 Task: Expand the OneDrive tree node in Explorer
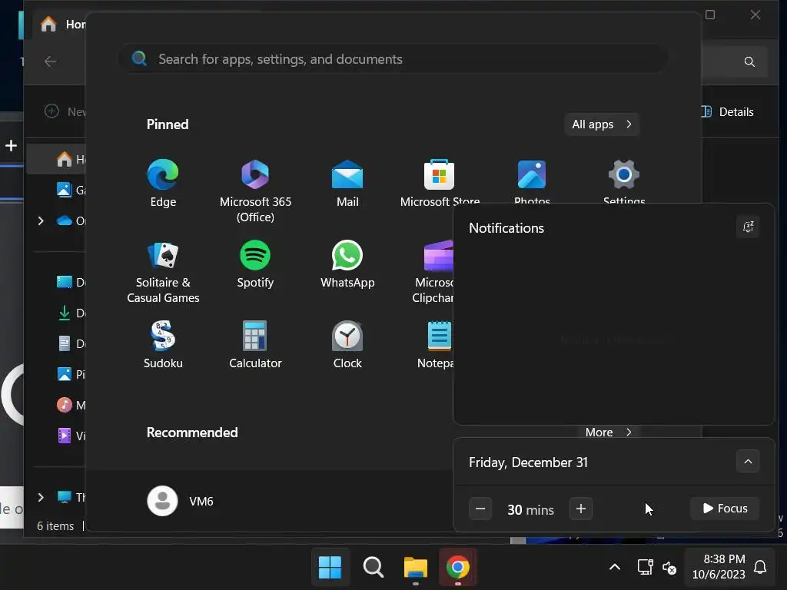point(41,220)
